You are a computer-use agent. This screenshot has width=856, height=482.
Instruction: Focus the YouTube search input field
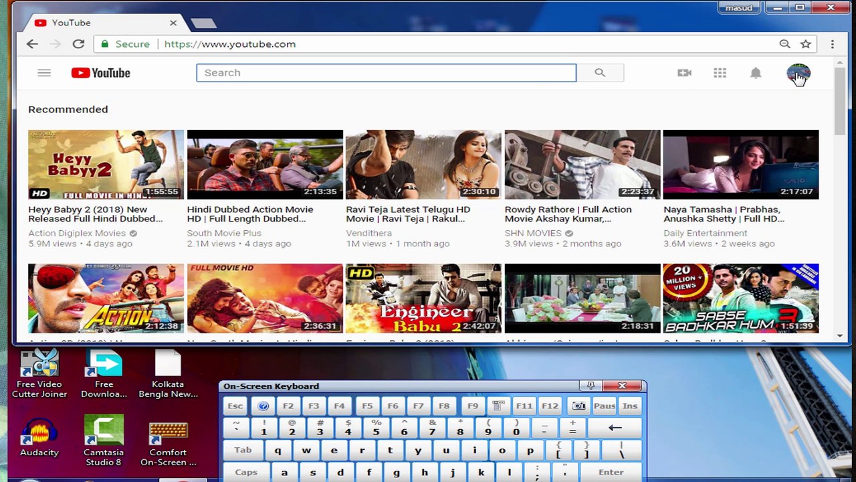coord(386,73)
